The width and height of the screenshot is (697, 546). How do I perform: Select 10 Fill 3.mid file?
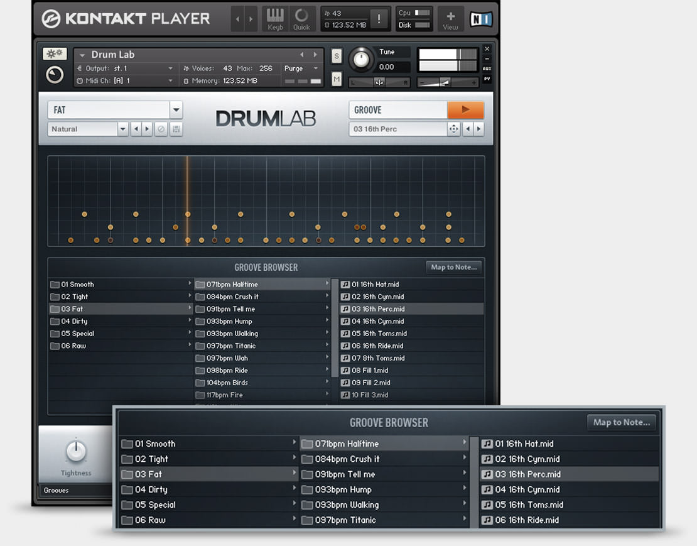412,395
